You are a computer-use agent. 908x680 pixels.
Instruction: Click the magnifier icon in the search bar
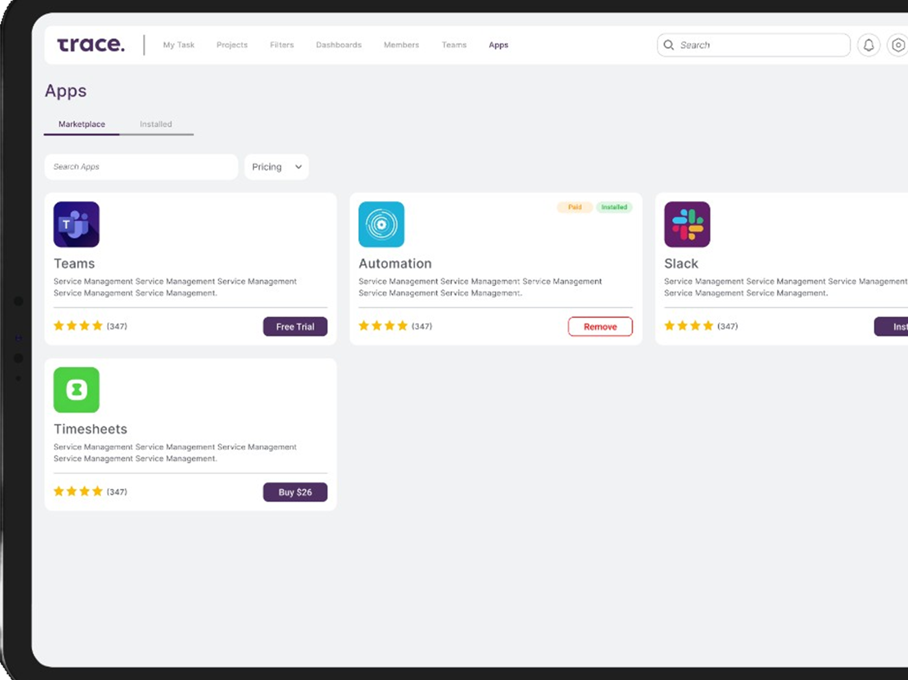pos(669,45)
